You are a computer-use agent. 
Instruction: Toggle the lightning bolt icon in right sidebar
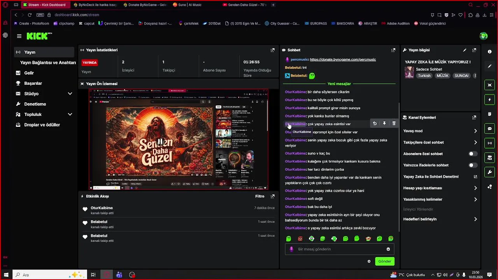point(489,100)
